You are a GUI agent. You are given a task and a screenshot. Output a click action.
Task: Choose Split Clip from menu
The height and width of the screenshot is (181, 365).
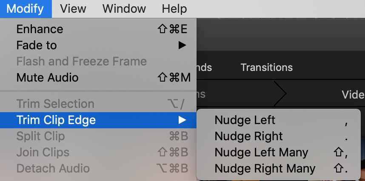[x=40, y=136]
